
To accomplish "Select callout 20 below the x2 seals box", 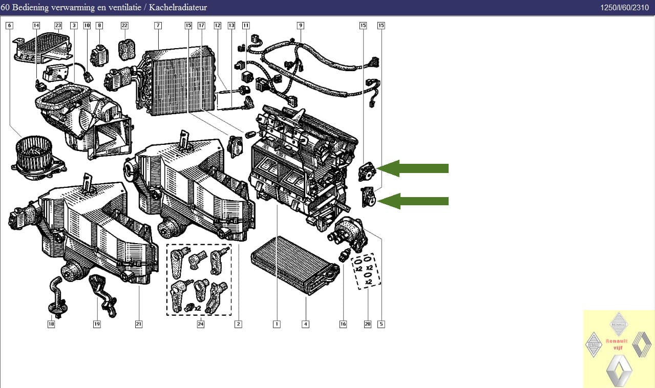I will 367,324.
